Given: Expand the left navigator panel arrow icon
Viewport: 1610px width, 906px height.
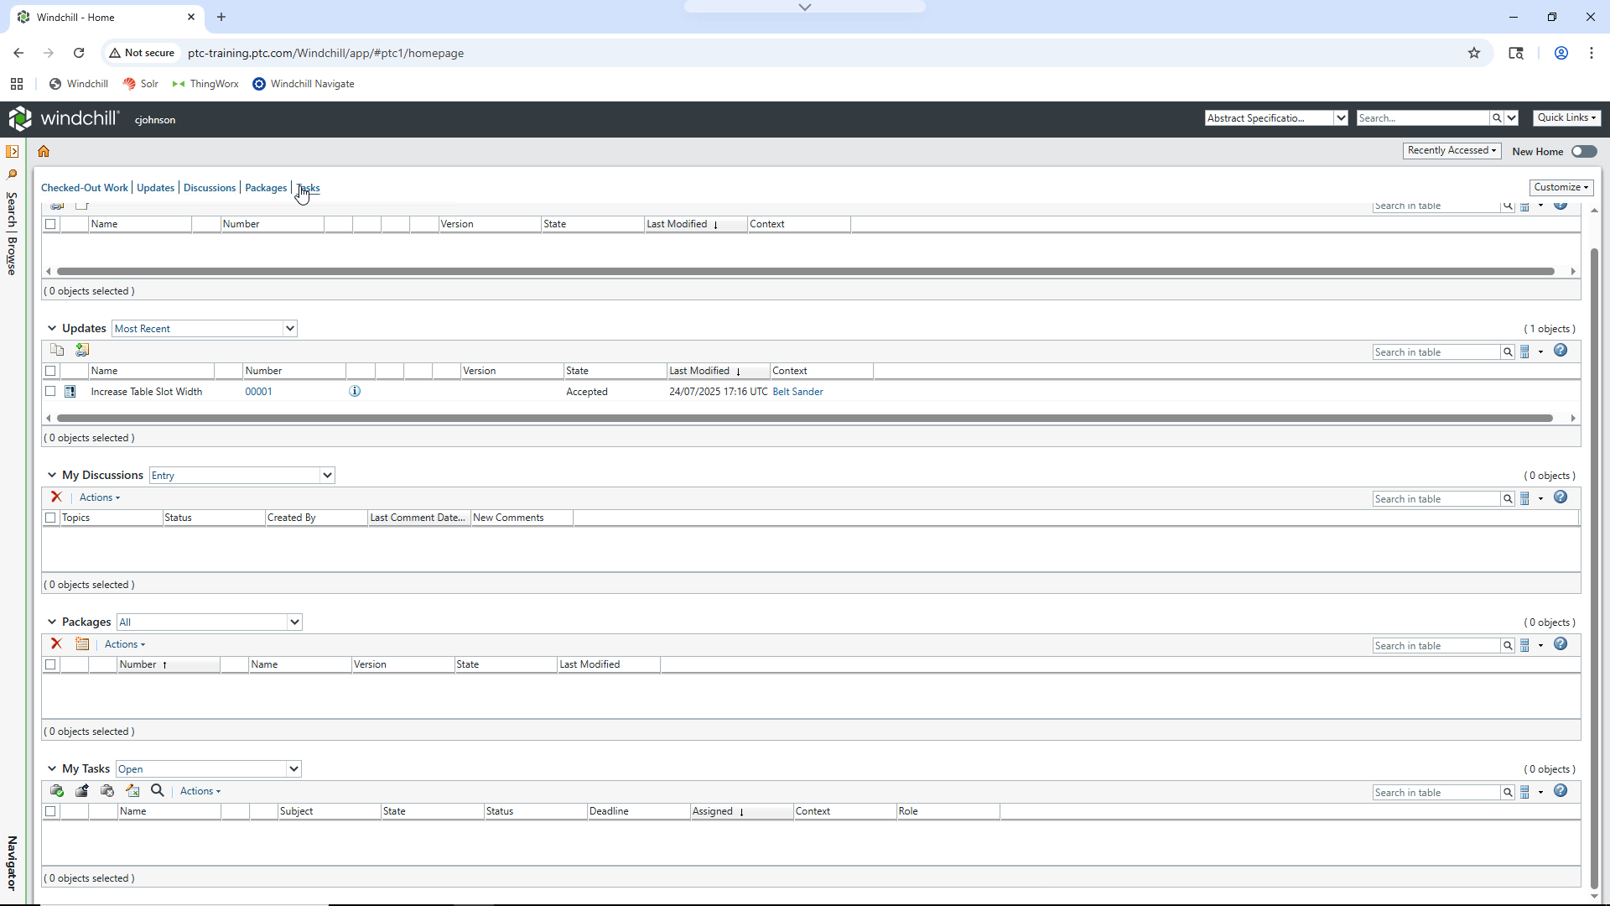Looking at the screenshot, I should [12, 152].
